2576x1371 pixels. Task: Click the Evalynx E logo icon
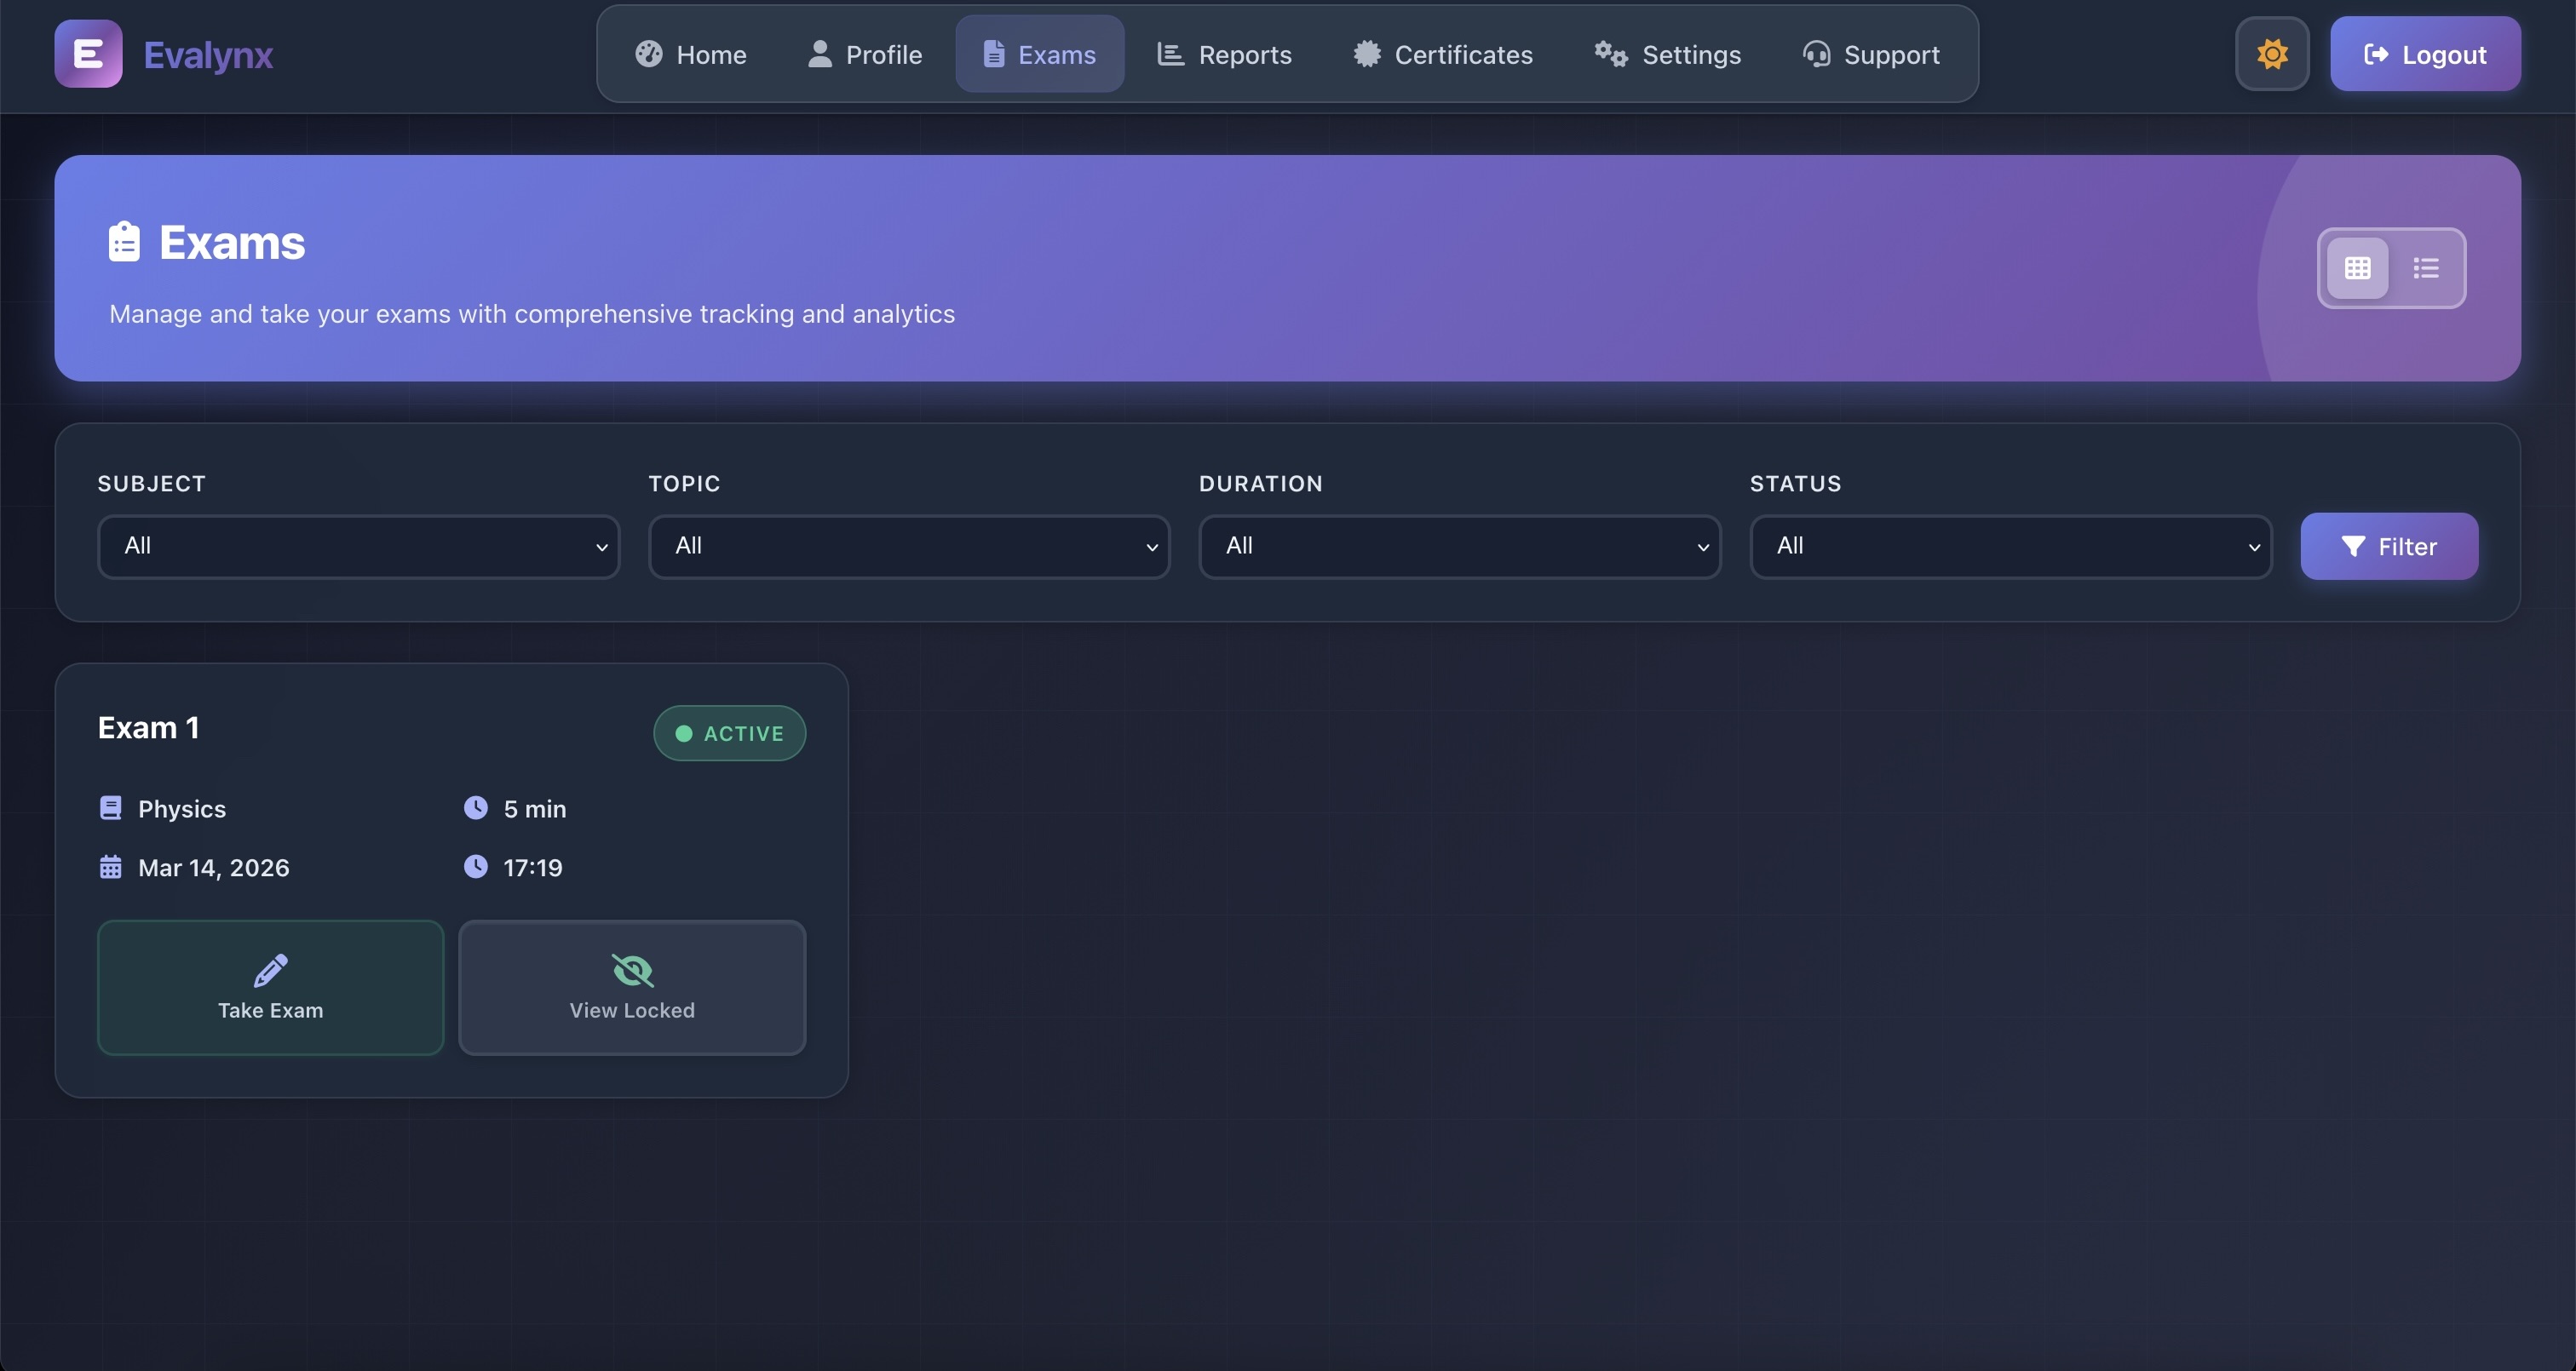(88, 54)
